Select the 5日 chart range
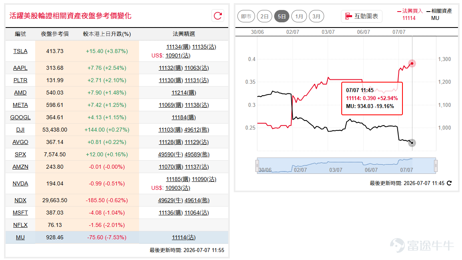Screen dimensions: 462x260 point(282,16)
